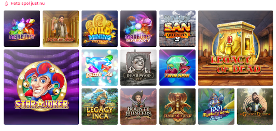
Task: Launch 1001 Mystery Genie Fortunes game
Action: [216, 107]
